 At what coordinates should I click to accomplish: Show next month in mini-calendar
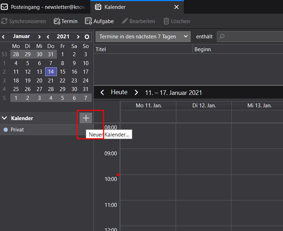coord(39,37)
